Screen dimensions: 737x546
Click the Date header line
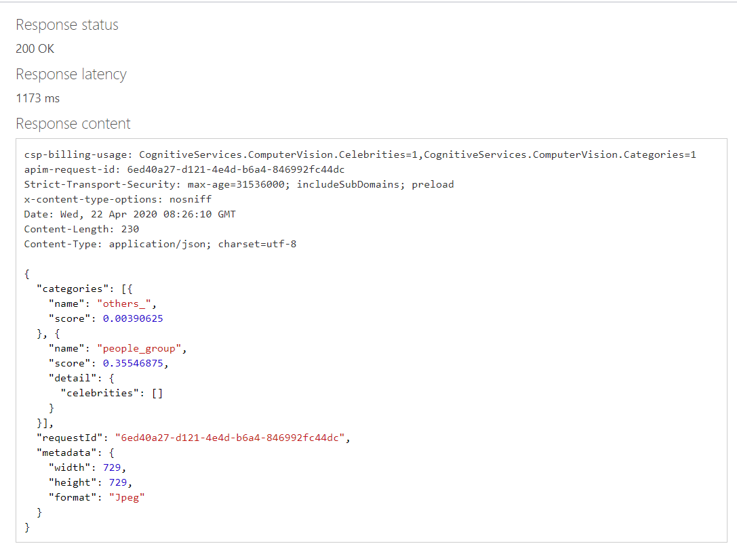click(x=130, y=214)
